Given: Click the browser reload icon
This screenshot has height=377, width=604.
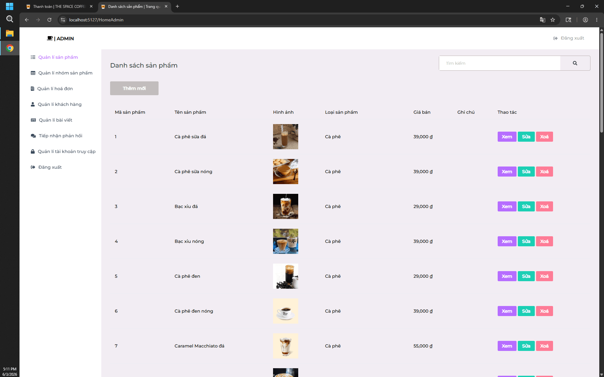Looking at the screenshot, I should click(49, 20).
